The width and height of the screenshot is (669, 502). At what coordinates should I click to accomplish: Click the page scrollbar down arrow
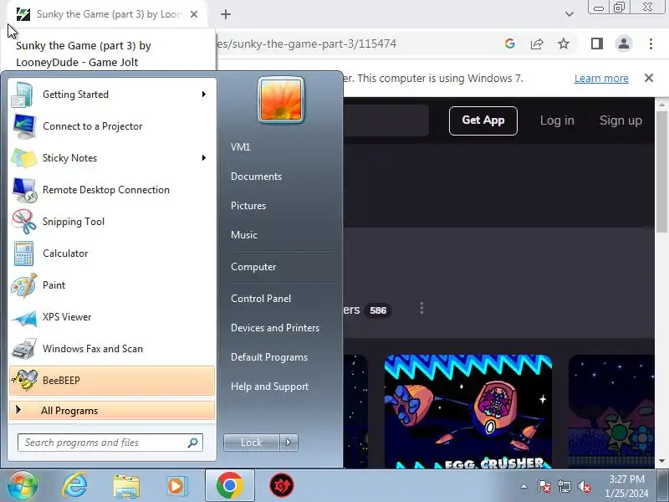pos(661,461)
